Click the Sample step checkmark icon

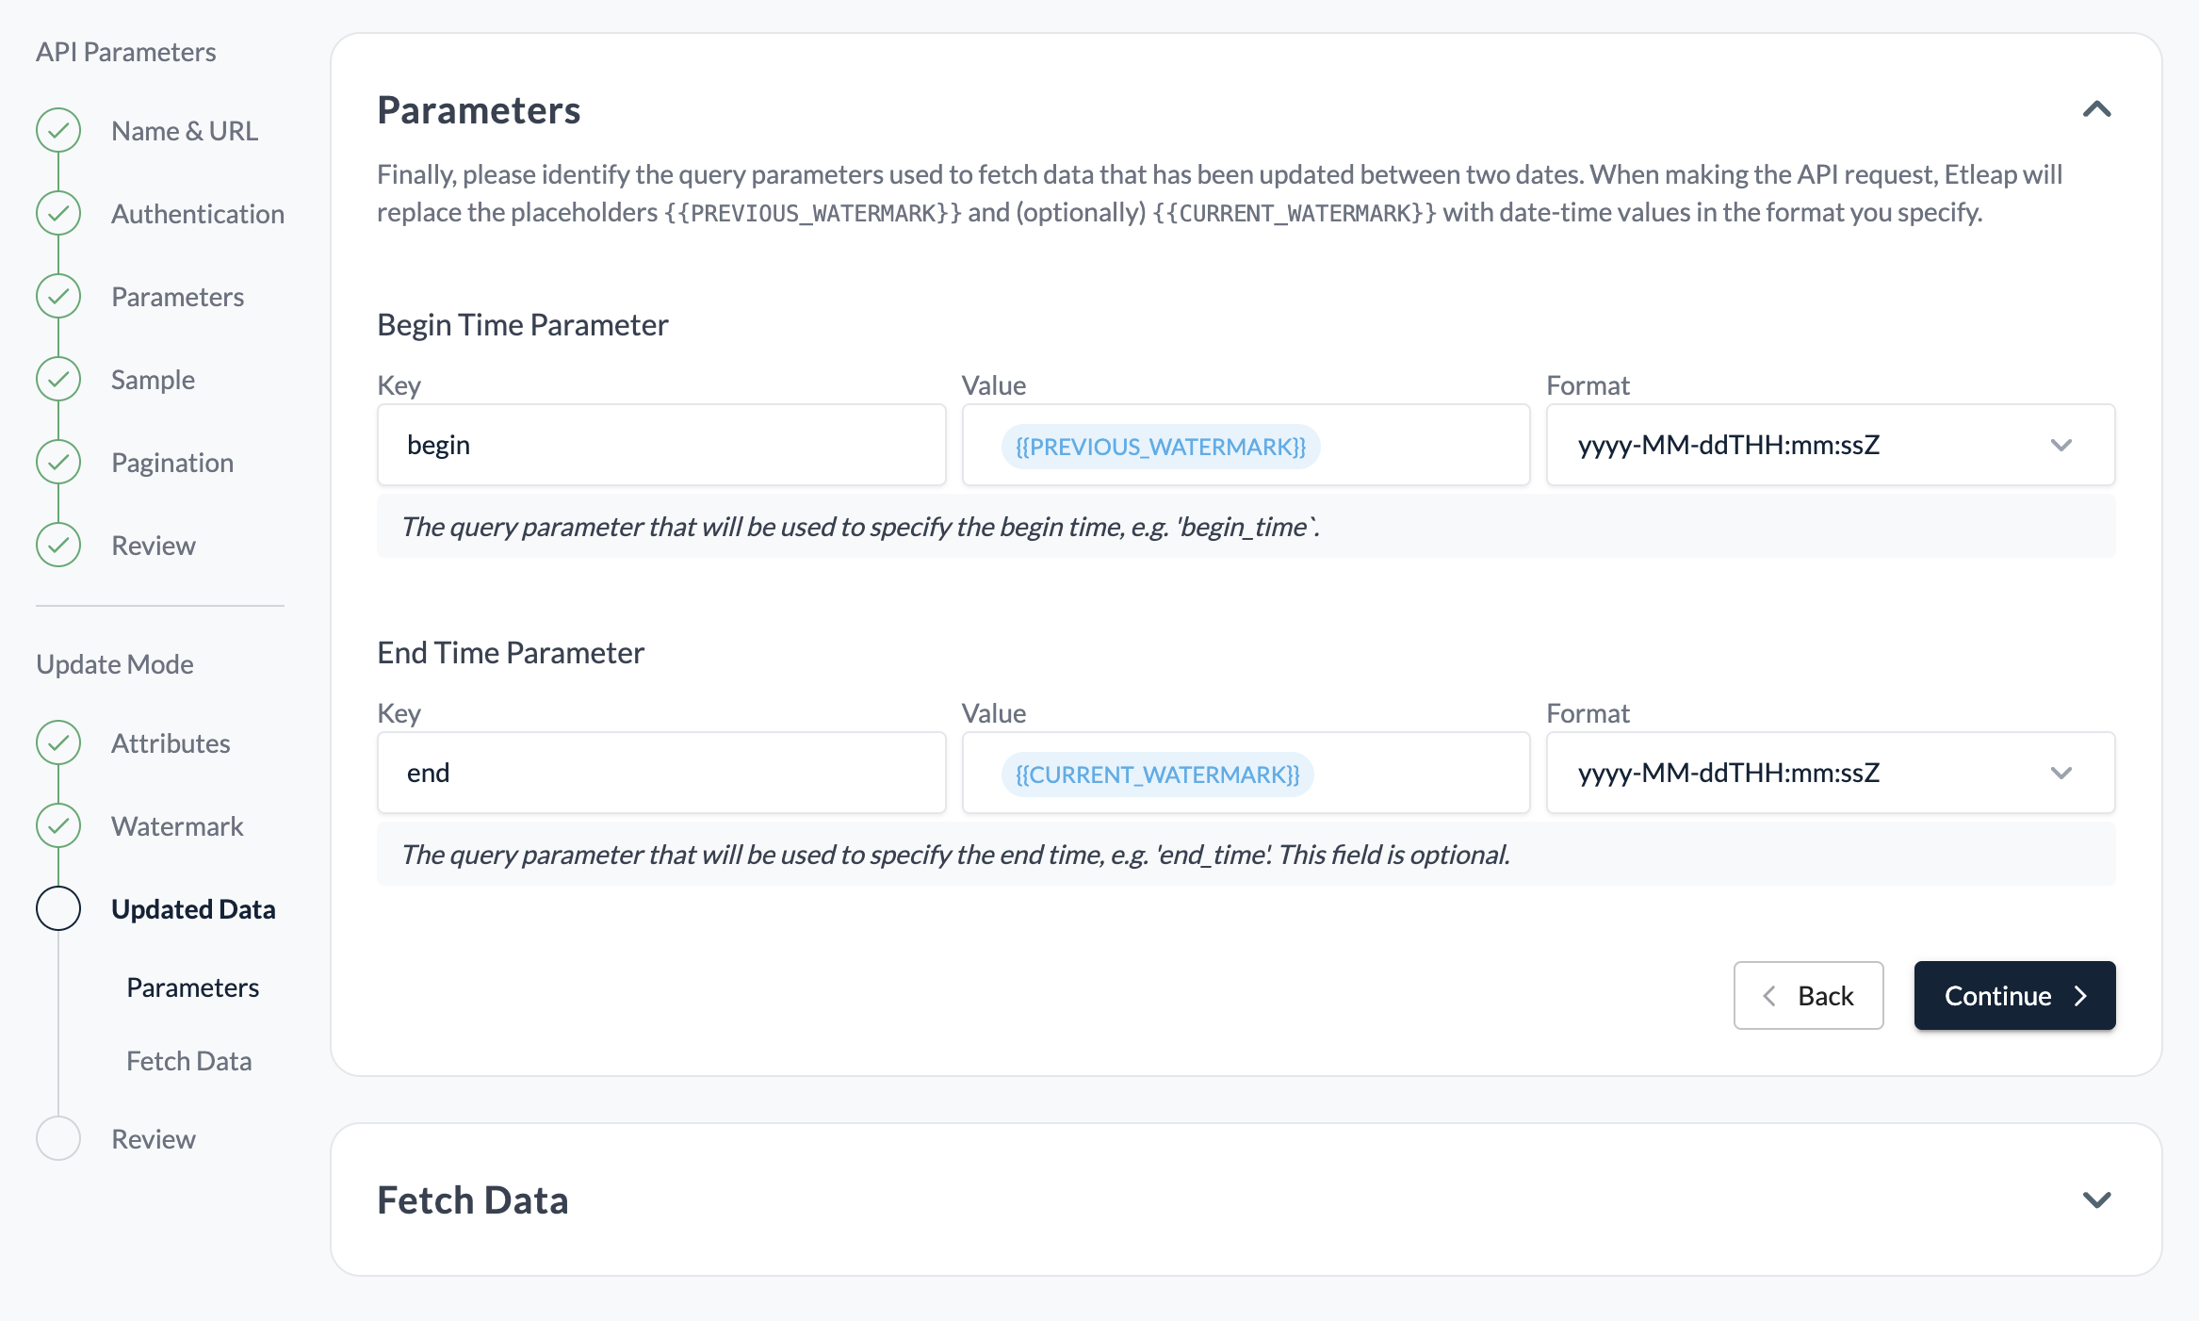coord(58,379)
